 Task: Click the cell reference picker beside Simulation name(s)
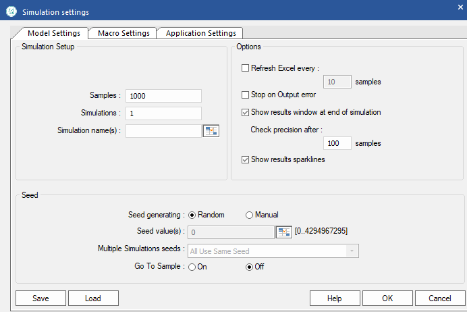coord(211,131)
